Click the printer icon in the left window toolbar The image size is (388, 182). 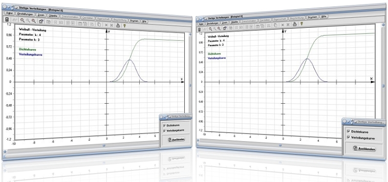(118, 25)
